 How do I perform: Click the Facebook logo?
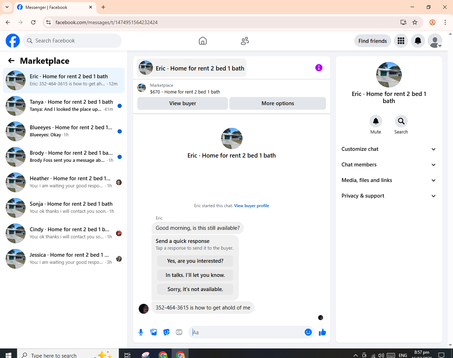pyautogui.click(x=13, y=41)
